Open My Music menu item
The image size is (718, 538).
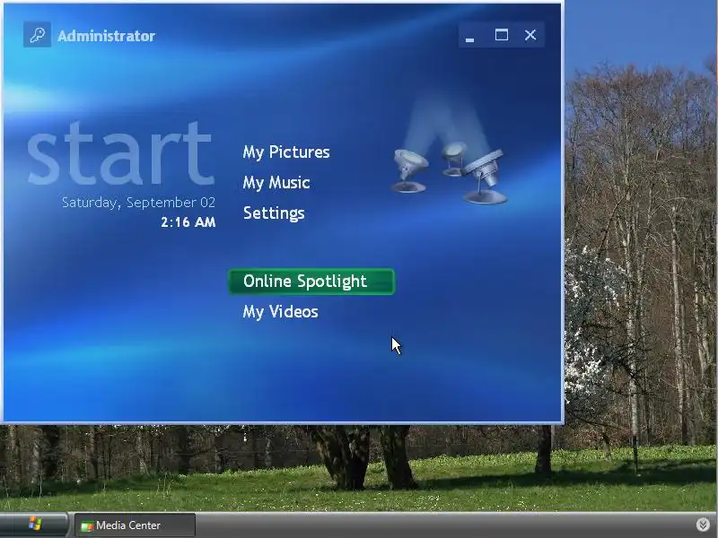pyautogui.click(x=276, y=183)
